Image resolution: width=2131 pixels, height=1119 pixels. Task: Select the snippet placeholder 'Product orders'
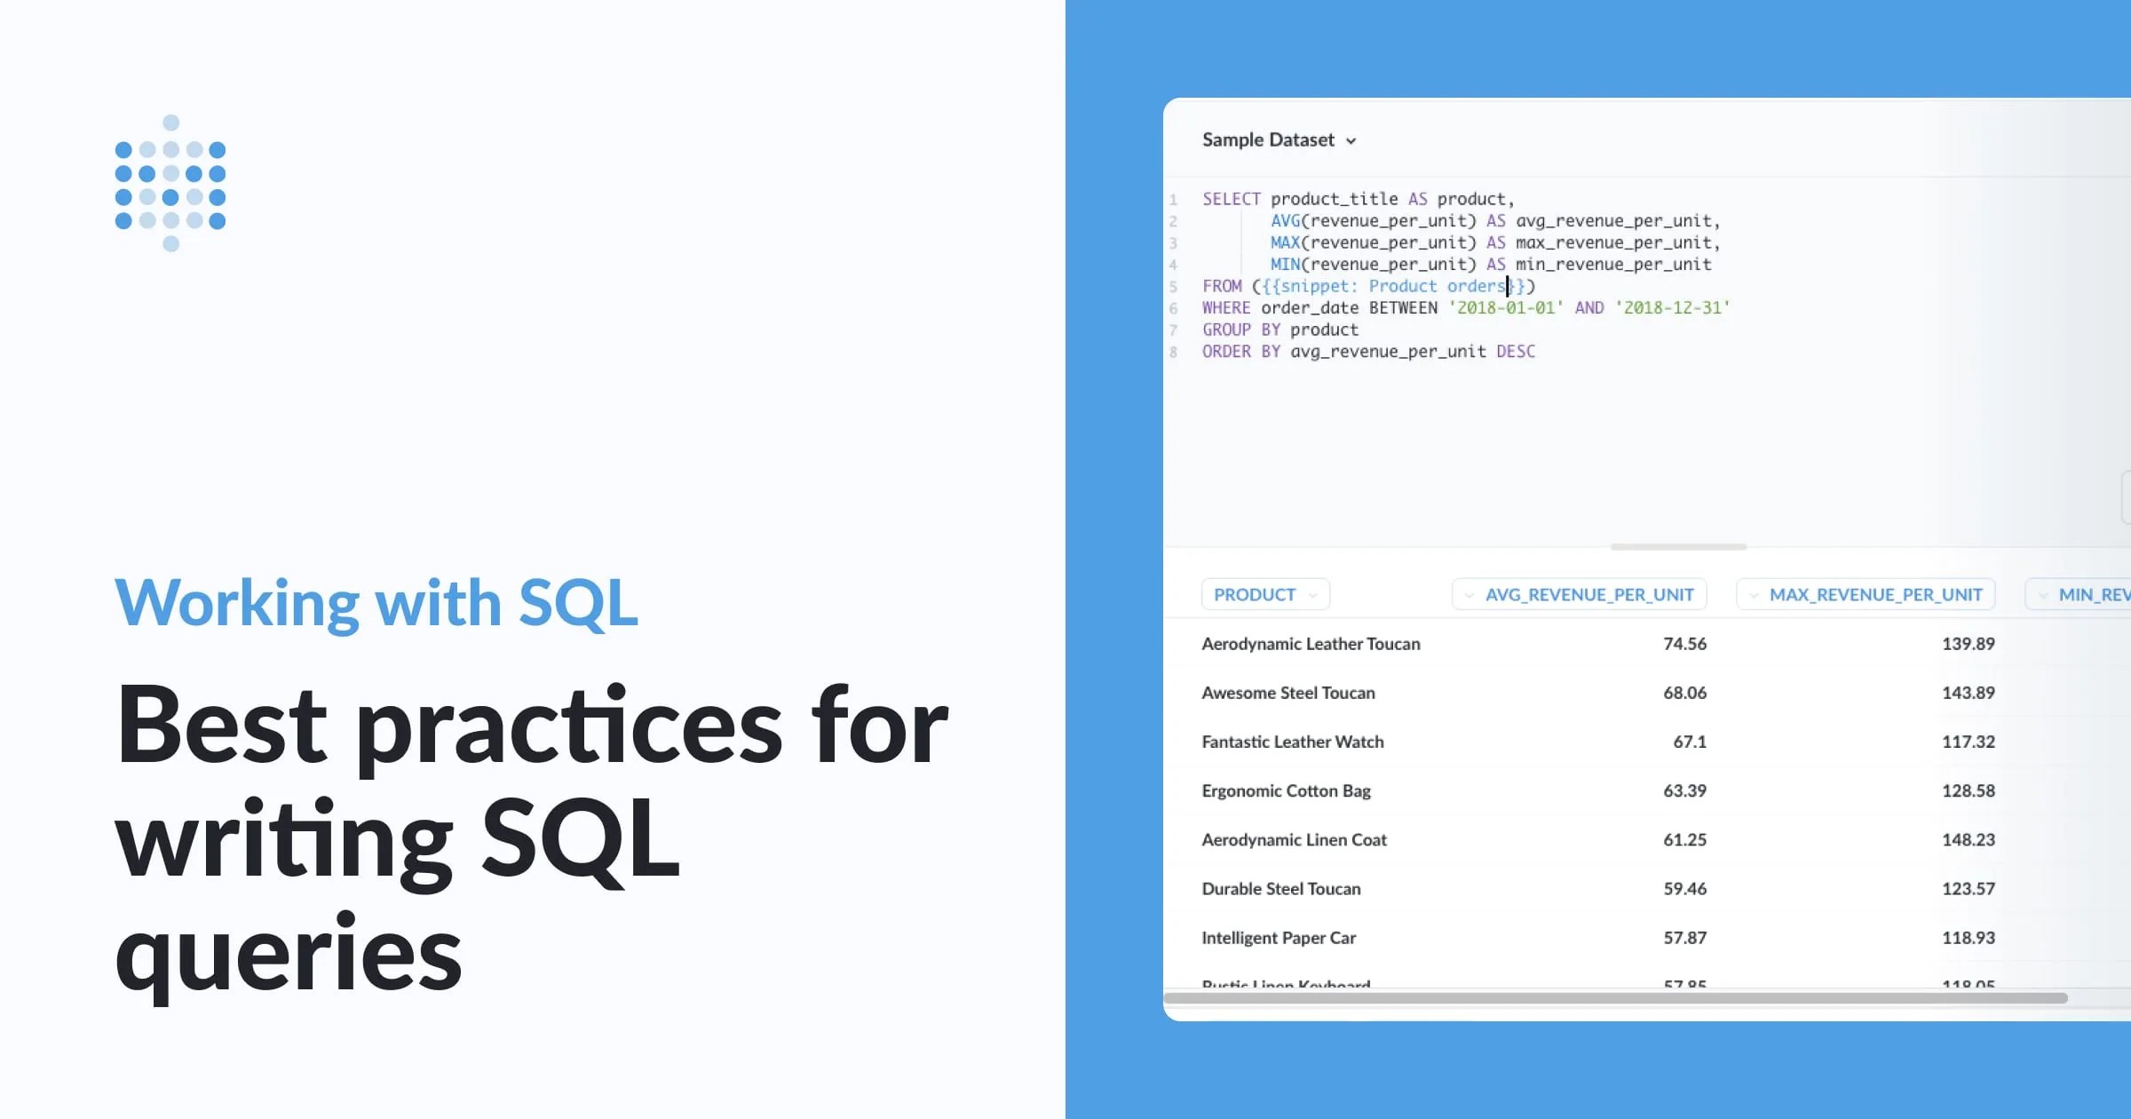1436,286
